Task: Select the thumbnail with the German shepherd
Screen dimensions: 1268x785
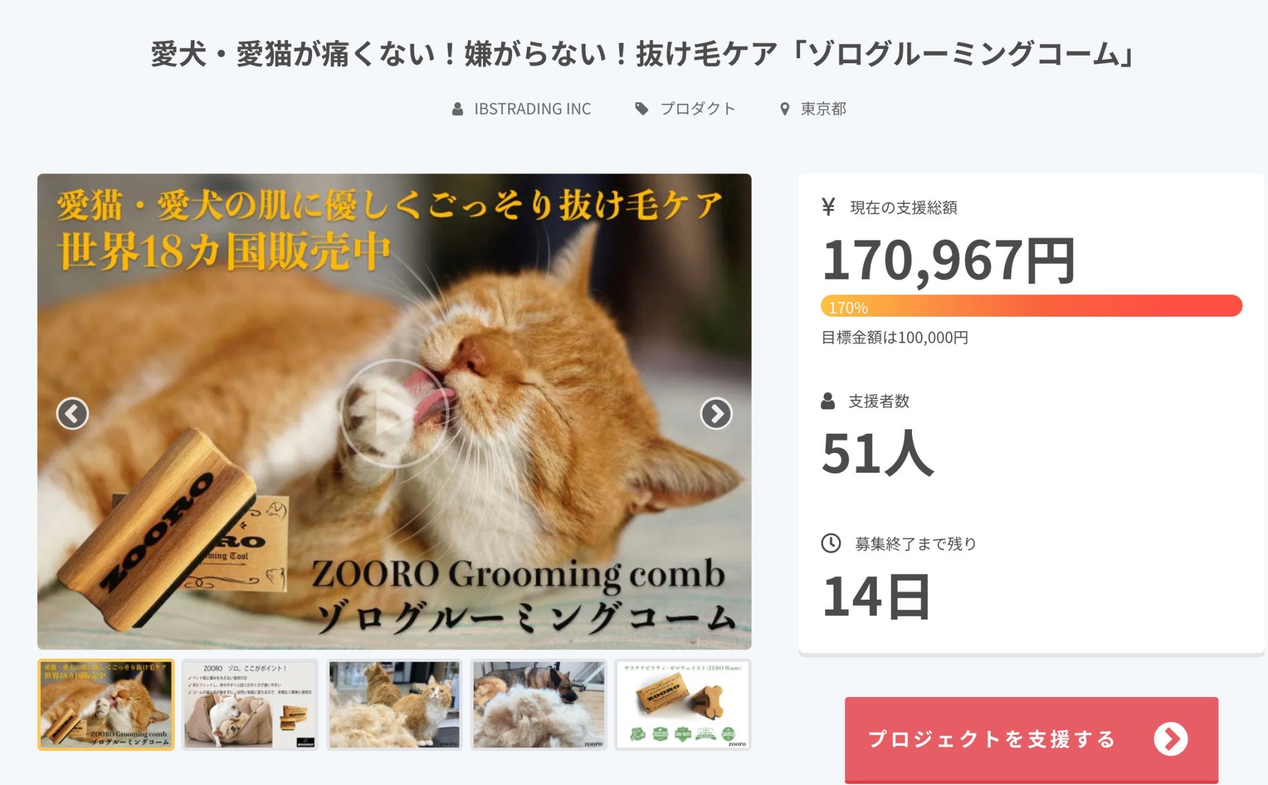Action: coord(539,704)
